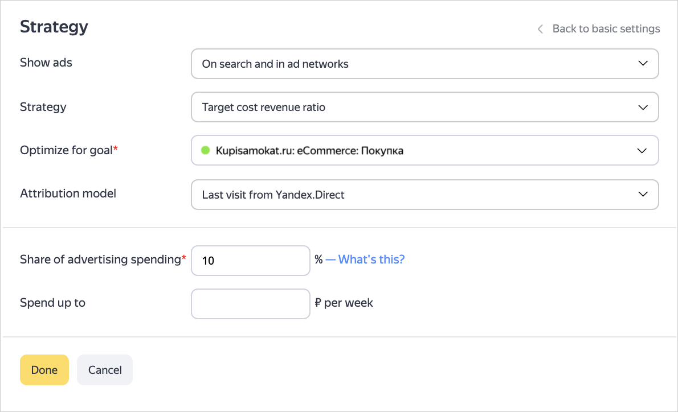Focus the Share of advertising spending field
This screenshot has width=678, height=412.
(x=251, y=261)
